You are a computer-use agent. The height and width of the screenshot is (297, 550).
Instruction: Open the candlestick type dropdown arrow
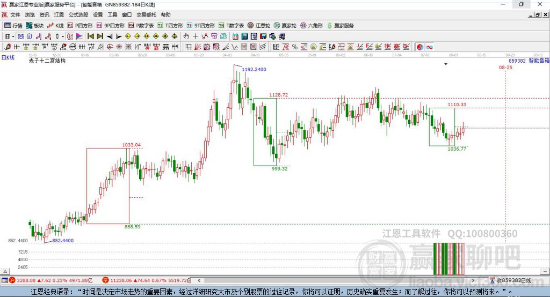click(x=63, y=36)
